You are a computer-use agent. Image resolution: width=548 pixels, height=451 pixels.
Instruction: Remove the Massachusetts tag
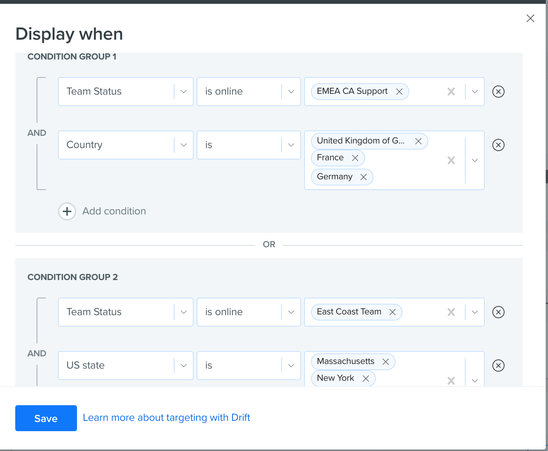(386, 362)
